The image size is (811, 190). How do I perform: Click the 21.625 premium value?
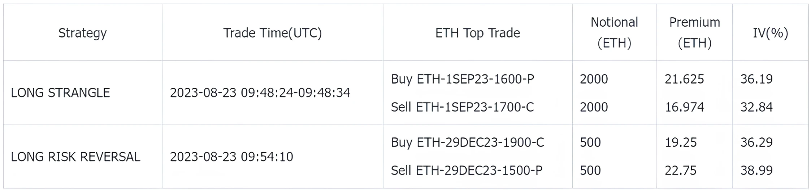(684, 79)
